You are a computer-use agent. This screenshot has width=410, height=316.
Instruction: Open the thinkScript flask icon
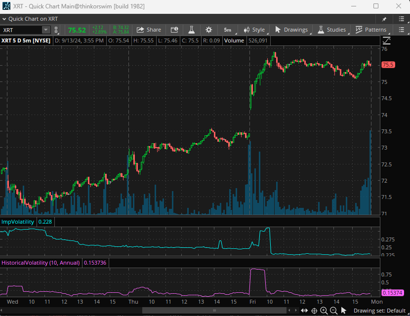click(x=191, y=30)
